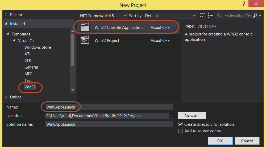The width and height of the screenshot is (266, 149).
Task: Expand the Online section
Action: [6, 97]
